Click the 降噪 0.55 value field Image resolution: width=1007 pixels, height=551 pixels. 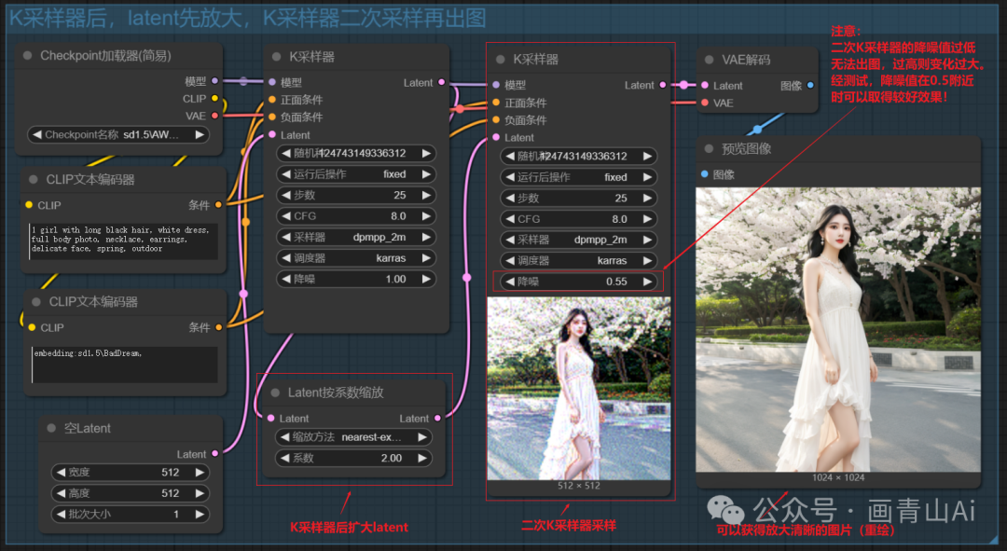(578, 282)
